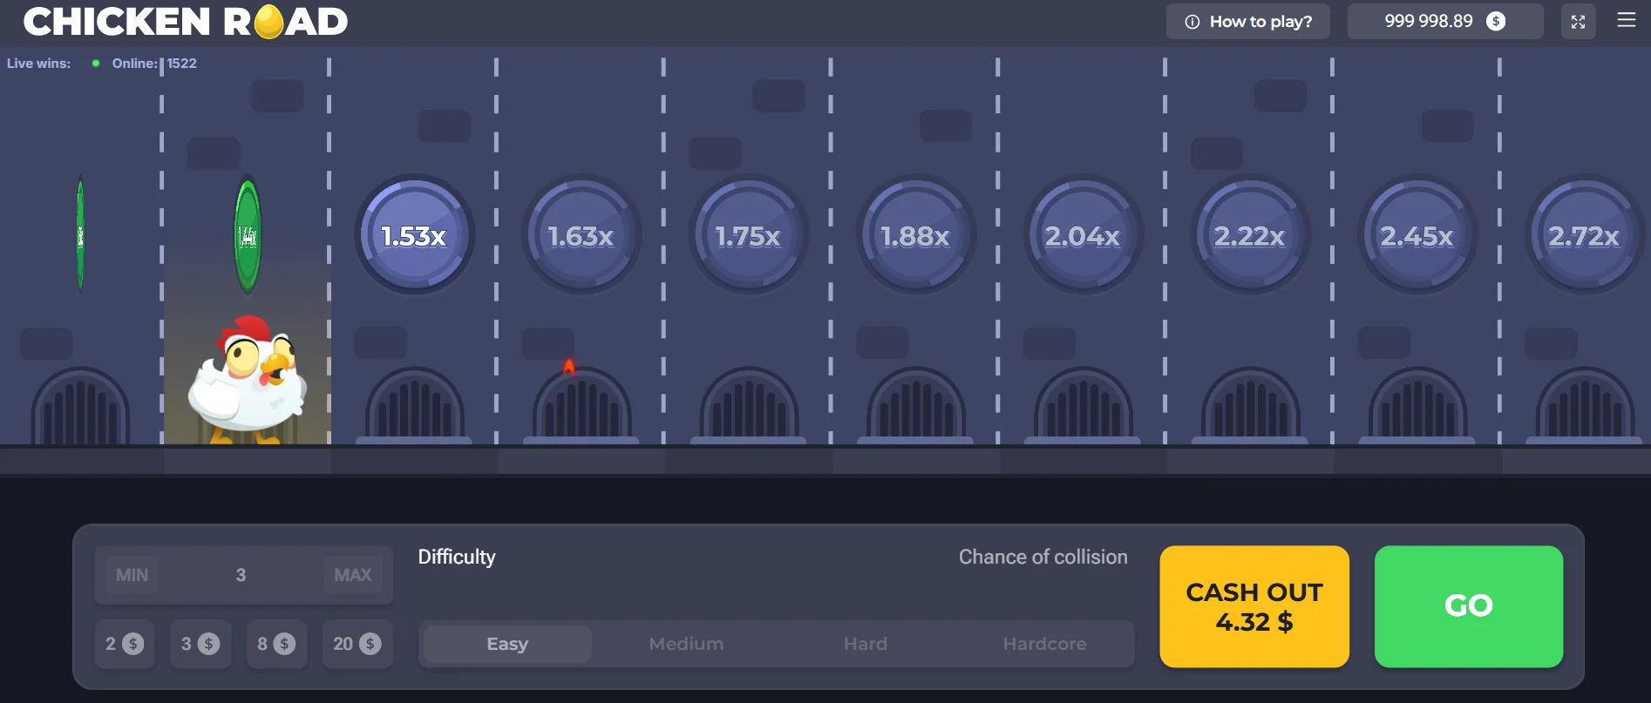Image resolution: width=1651 pixels, height=703 pixels.
Task: Click the Difficulty label
Action: point(457,557)
